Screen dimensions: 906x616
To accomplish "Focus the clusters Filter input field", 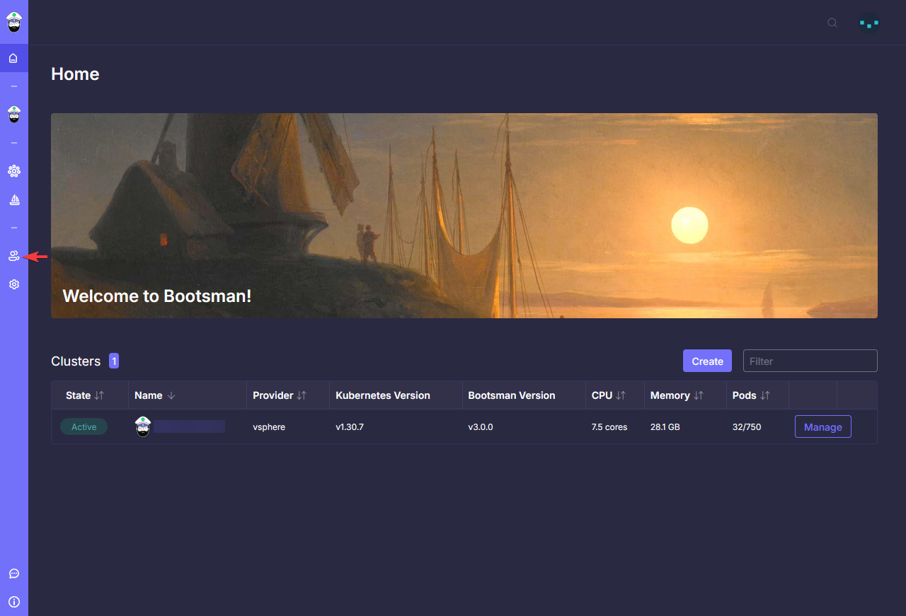I will (x=810, y=361).
